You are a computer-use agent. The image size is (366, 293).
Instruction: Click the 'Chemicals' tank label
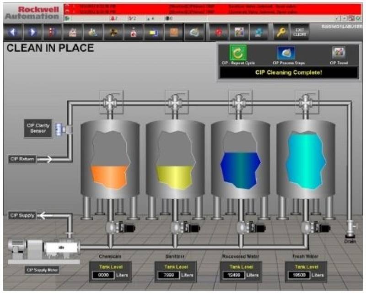[x=110, y=256]
